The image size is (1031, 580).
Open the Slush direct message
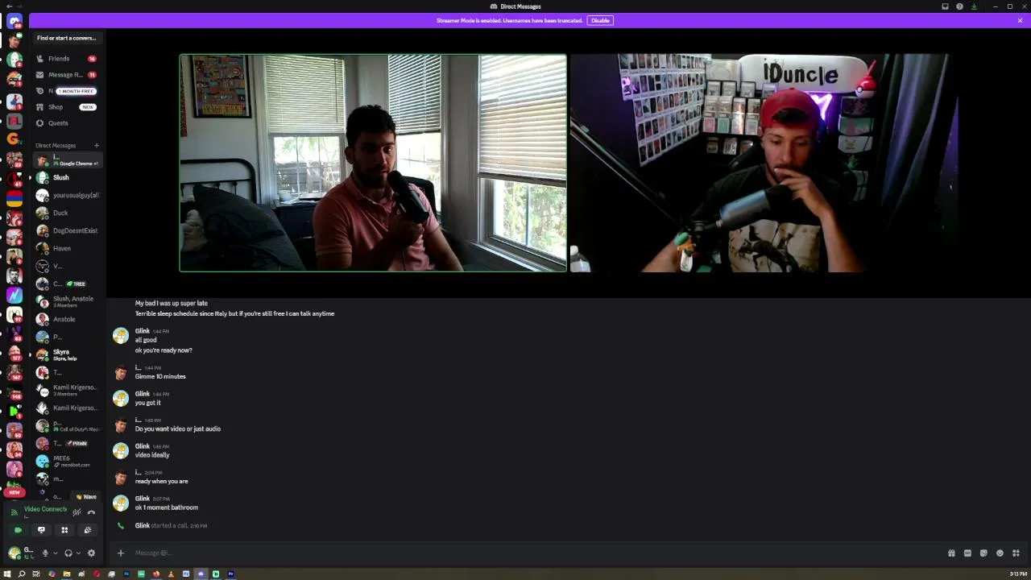pyautogui.click(x=66, y=177)
